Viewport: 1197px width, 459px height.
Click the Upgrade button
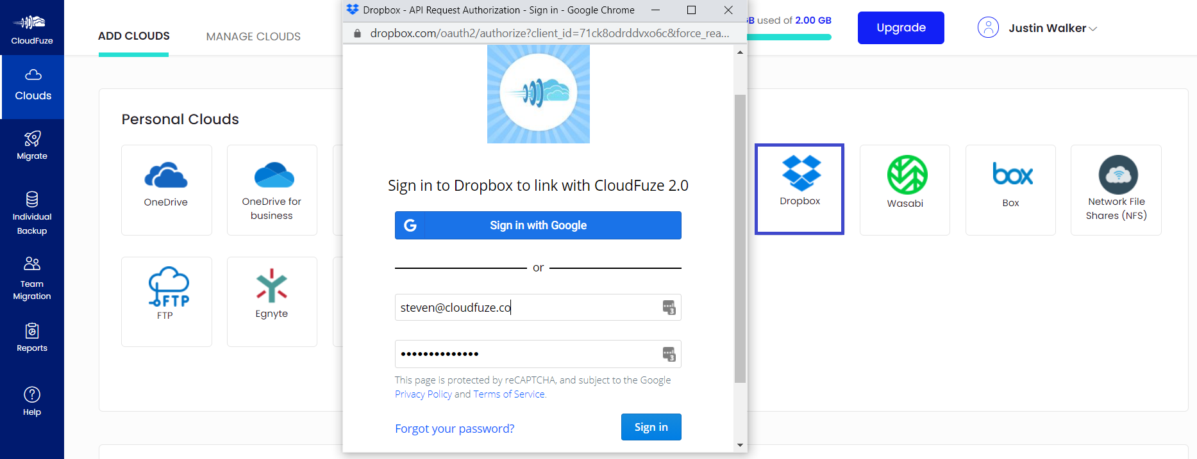click(x=901, y=28)
